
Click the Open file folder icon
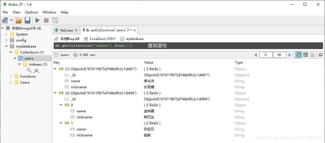(19, 20)
